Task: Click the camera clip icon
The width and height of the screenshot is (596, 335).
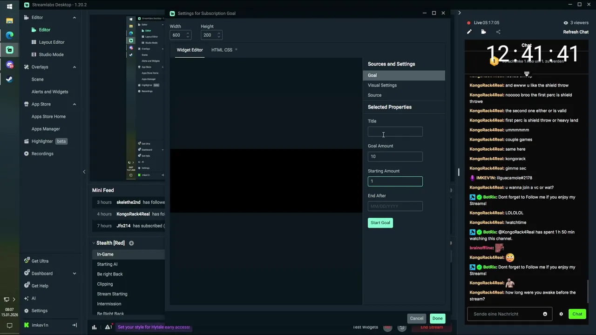Action: 483,32
